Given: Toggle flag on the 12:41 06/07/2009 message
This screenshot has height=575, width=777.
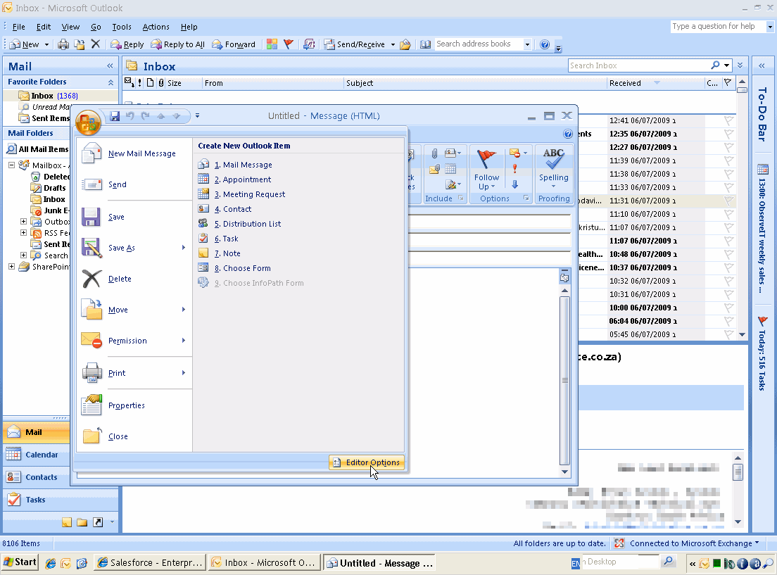Looking at the screenshot, I should click(x=728, y=120).
